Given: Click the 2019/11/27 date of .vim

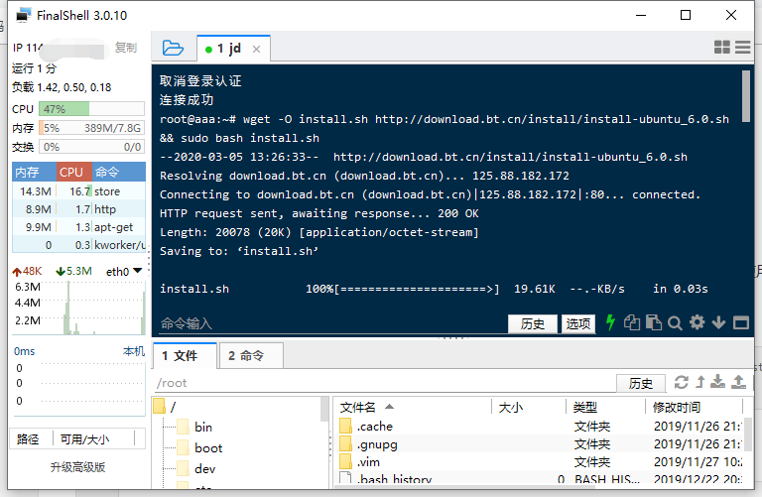Looking at the screenshot, I should tap(698, 461).
